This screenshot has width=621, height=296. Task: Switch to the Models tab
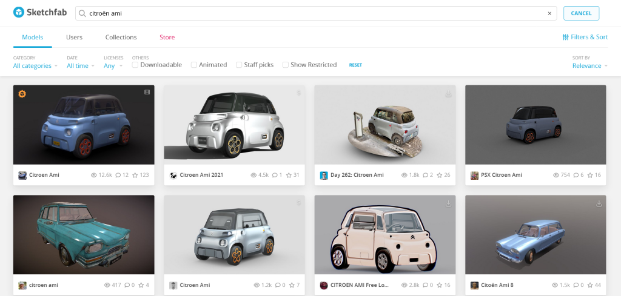(x=33, y=37)
